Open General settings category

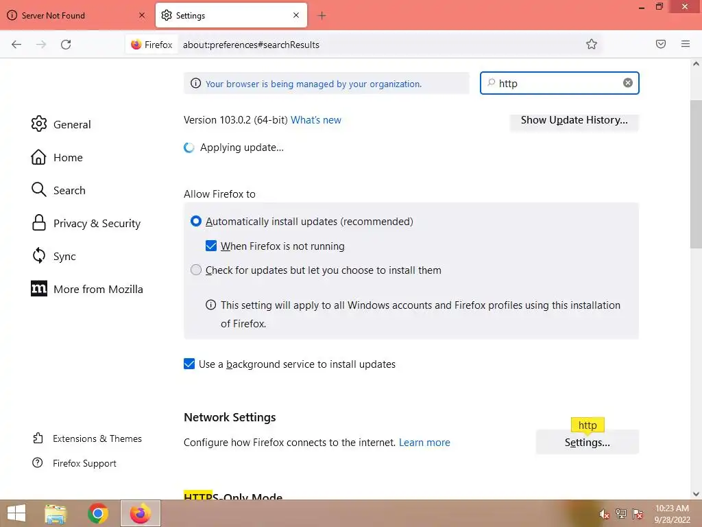61,124
